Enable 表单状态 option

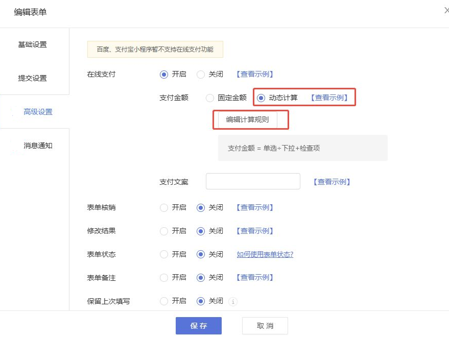163,254
